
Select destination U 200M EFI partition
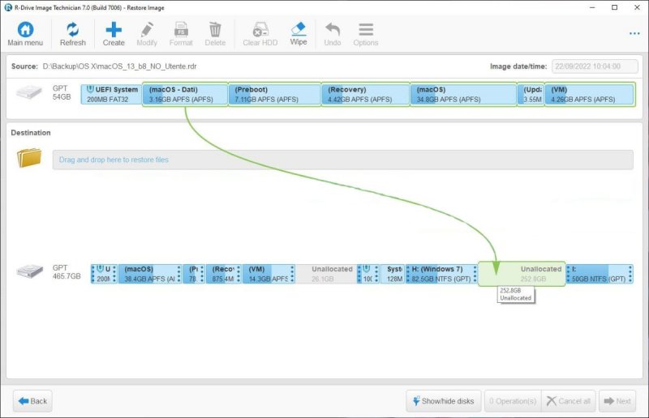pos(104,274)
